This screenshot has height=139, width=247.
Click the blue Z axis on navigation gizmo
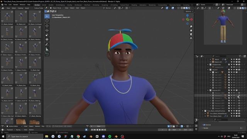[x=187, y=15]
